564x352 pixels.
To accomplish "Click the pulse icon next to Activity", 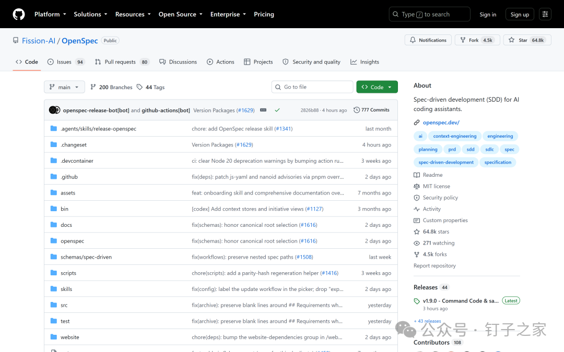I will pyautogui.click(x=417, y=209).
